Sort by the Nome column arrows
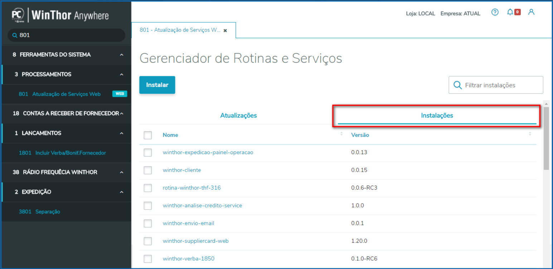The image size is (553, 269). pyautogui.click(x=341, y=134)
